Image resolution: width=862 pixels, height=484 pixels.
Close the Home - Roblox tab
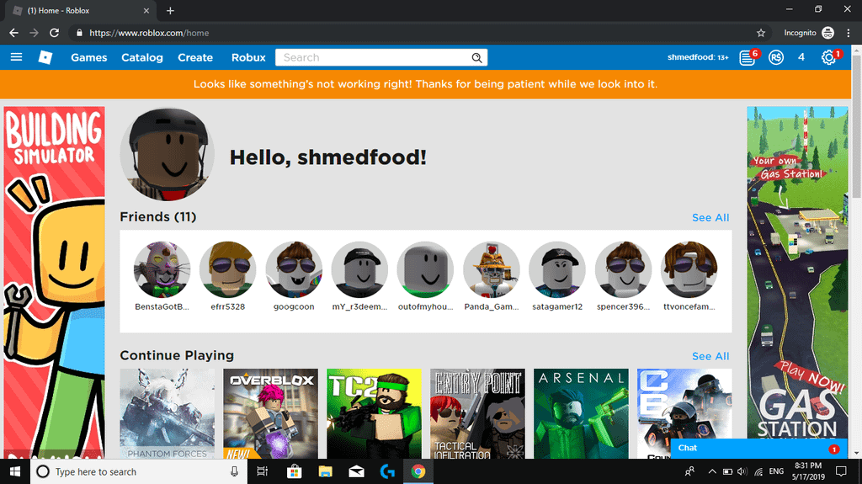pyautogui.click(x=146, y=10)
